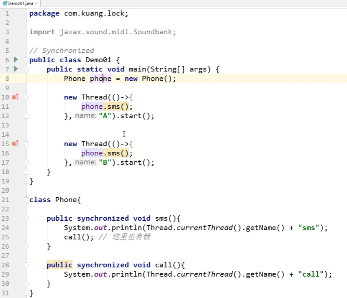
Task: Click the 'name:' parameter hint on line 12
Action: 85,115
